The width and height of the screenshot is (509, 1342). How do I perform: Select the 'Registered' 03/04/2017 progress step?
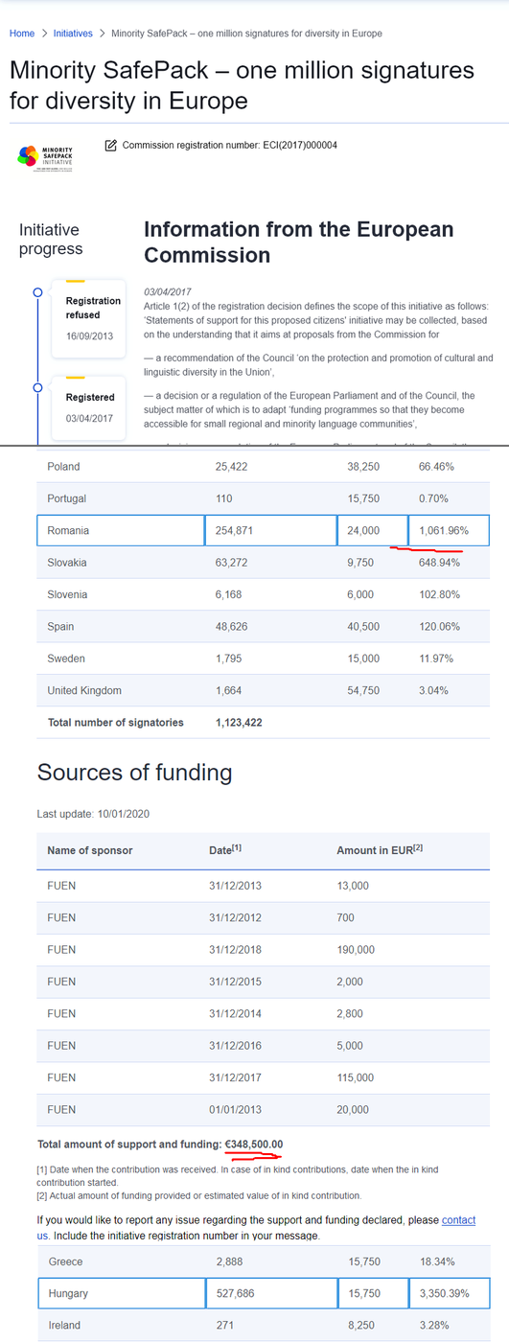point(87,407)
